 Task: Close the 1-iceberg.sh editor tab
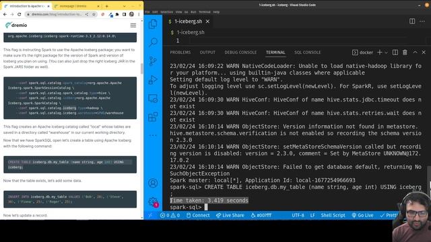tap(207, 22)
